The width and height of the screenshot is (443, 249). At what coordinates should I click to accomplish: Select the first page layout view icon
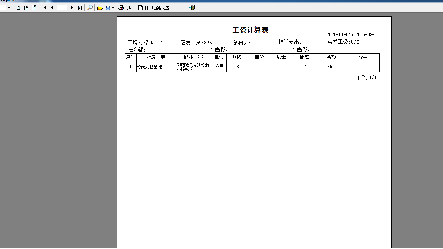coord(18,8)
